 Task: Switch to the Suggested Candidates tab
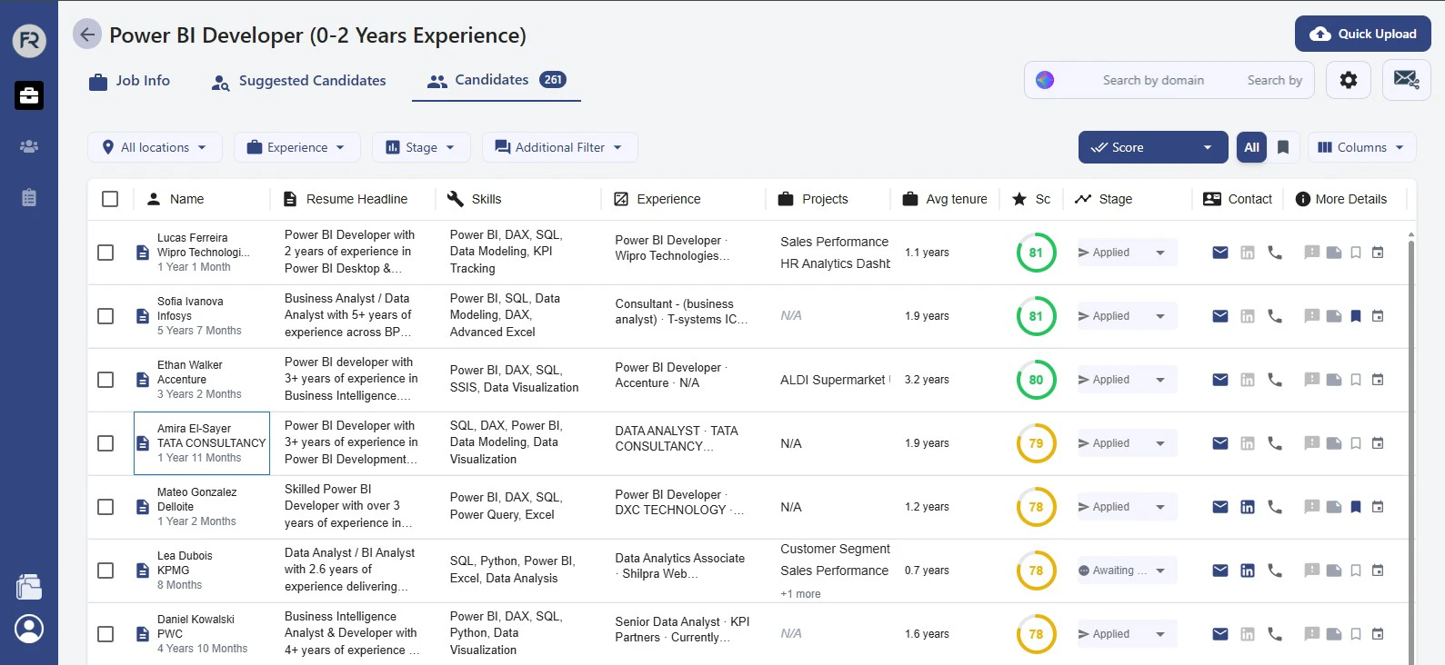298,81
